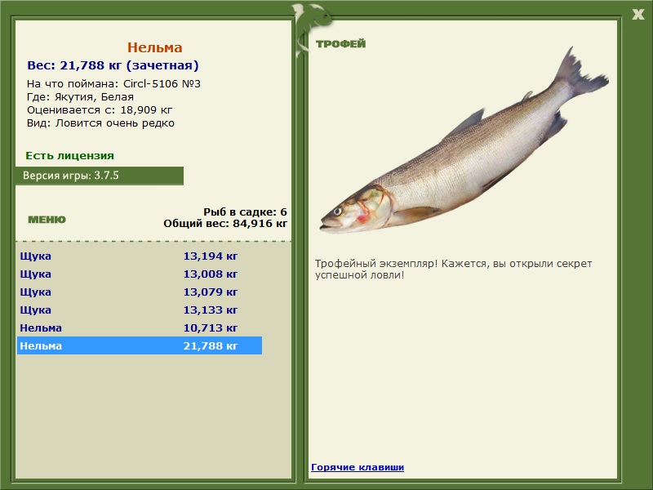
Task: Click the Есть лицензия label
Action: point(69,155)
